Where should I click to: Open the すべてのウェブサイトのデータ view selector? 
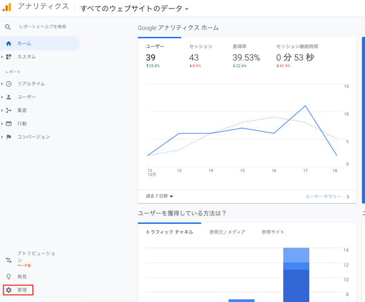pos(135,8)
